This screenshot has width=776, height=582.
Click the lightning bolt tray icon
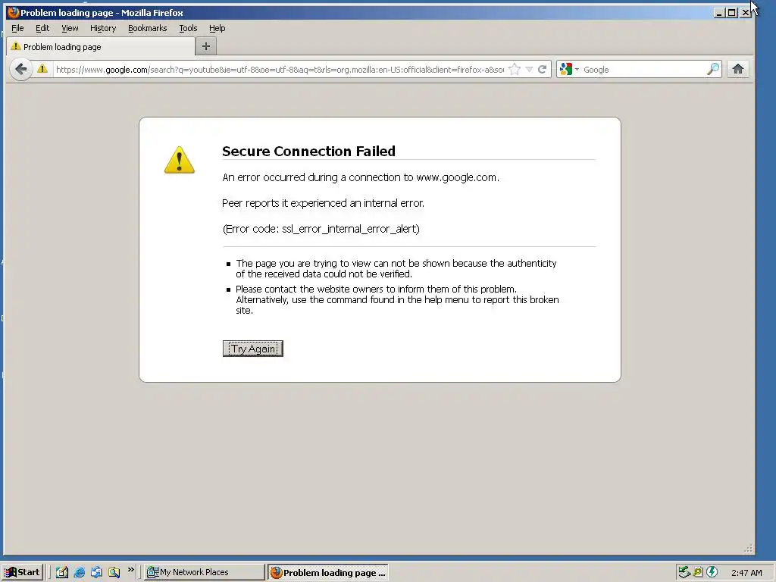click(x=712, y=572)
